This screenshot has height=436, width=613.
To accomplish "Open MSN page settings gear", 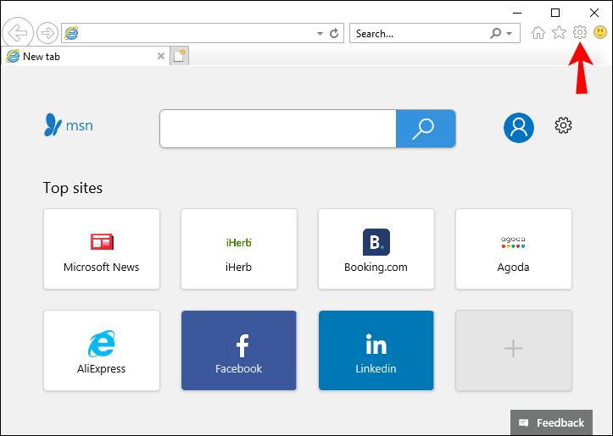I will coord(563,126).
